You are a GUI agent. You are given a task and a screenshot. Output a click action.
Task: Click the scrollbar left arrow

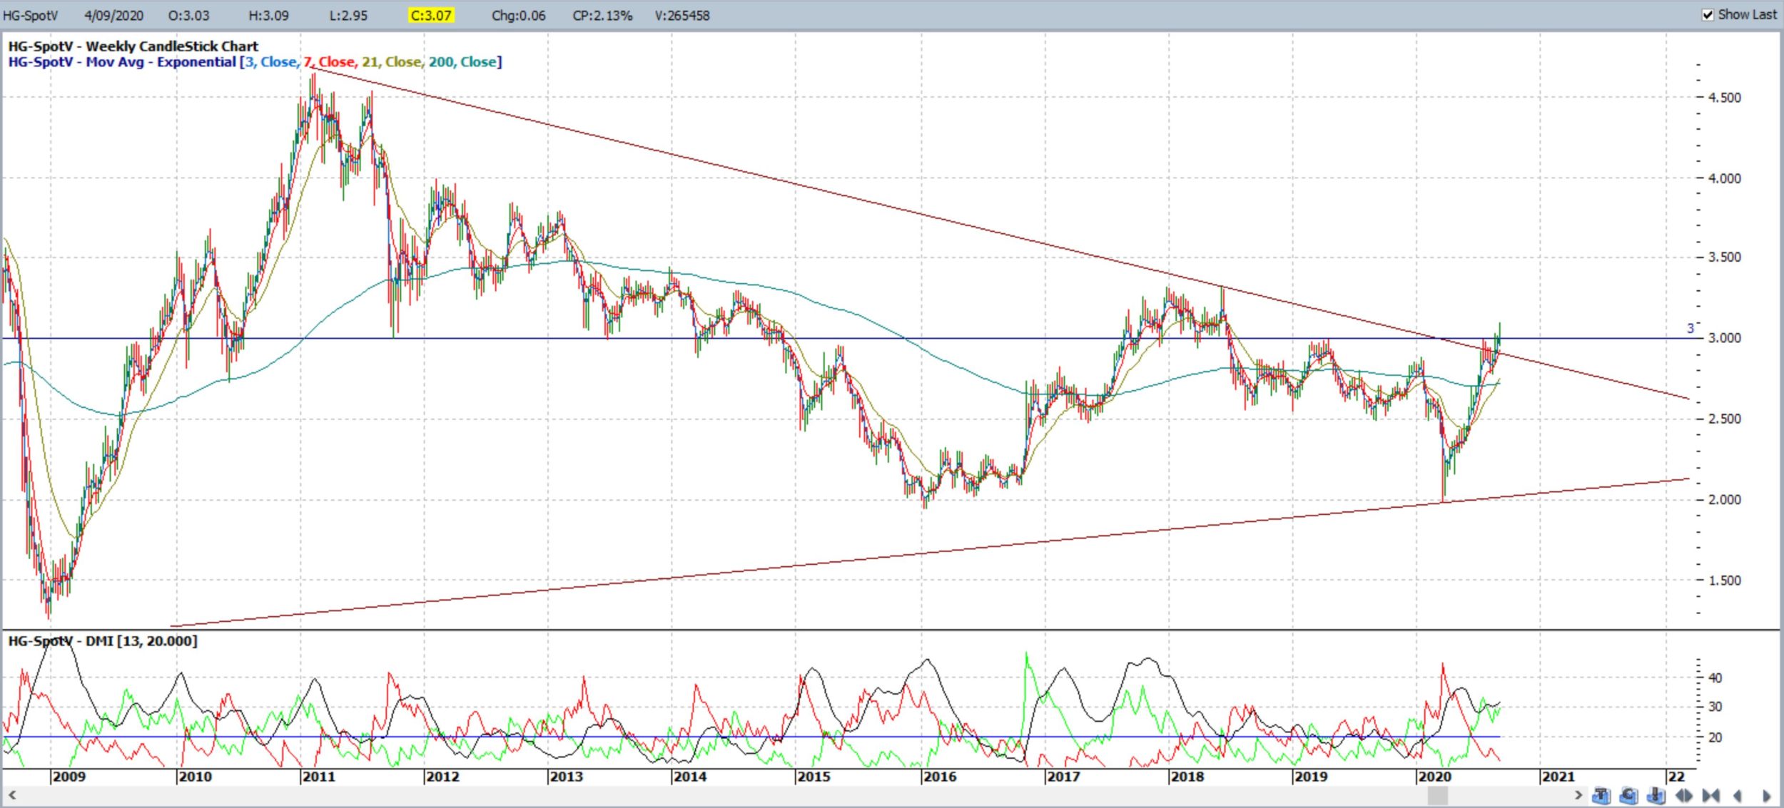click(x=11, y=794)
